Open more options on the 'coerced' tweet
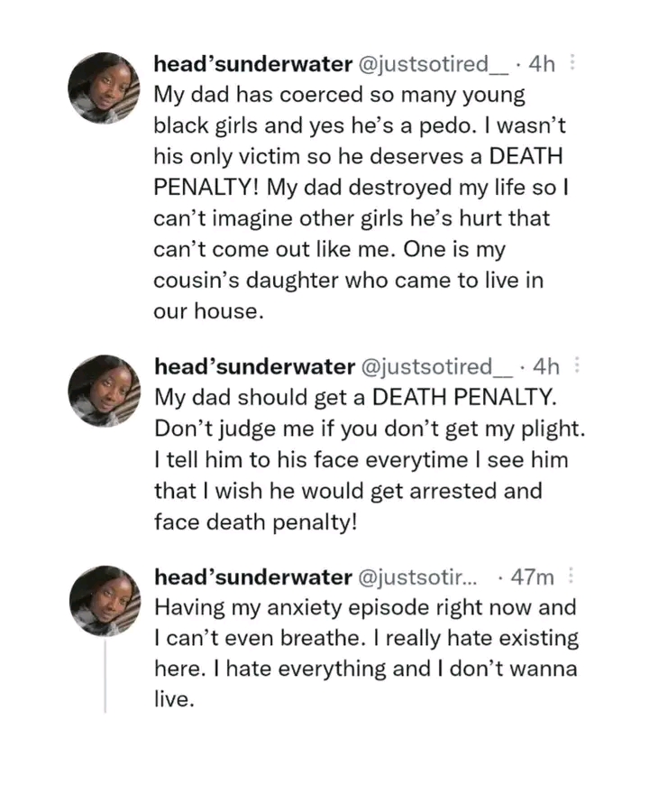Image resolution: width=649 pixels, height=812 pixels. pos(576,65)
